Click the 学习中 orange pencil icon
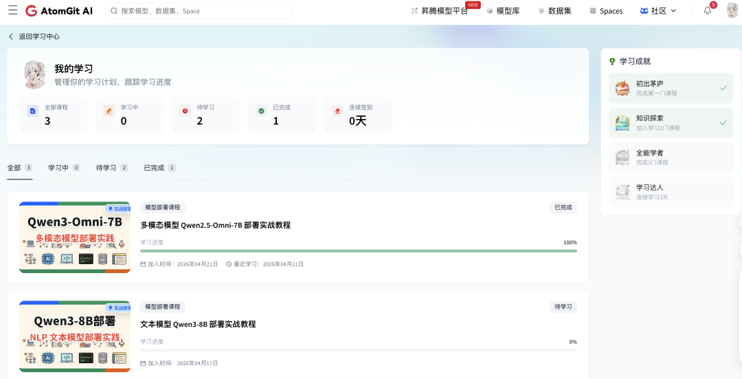Viewport: 742px width, 379px height. (109, 111)
